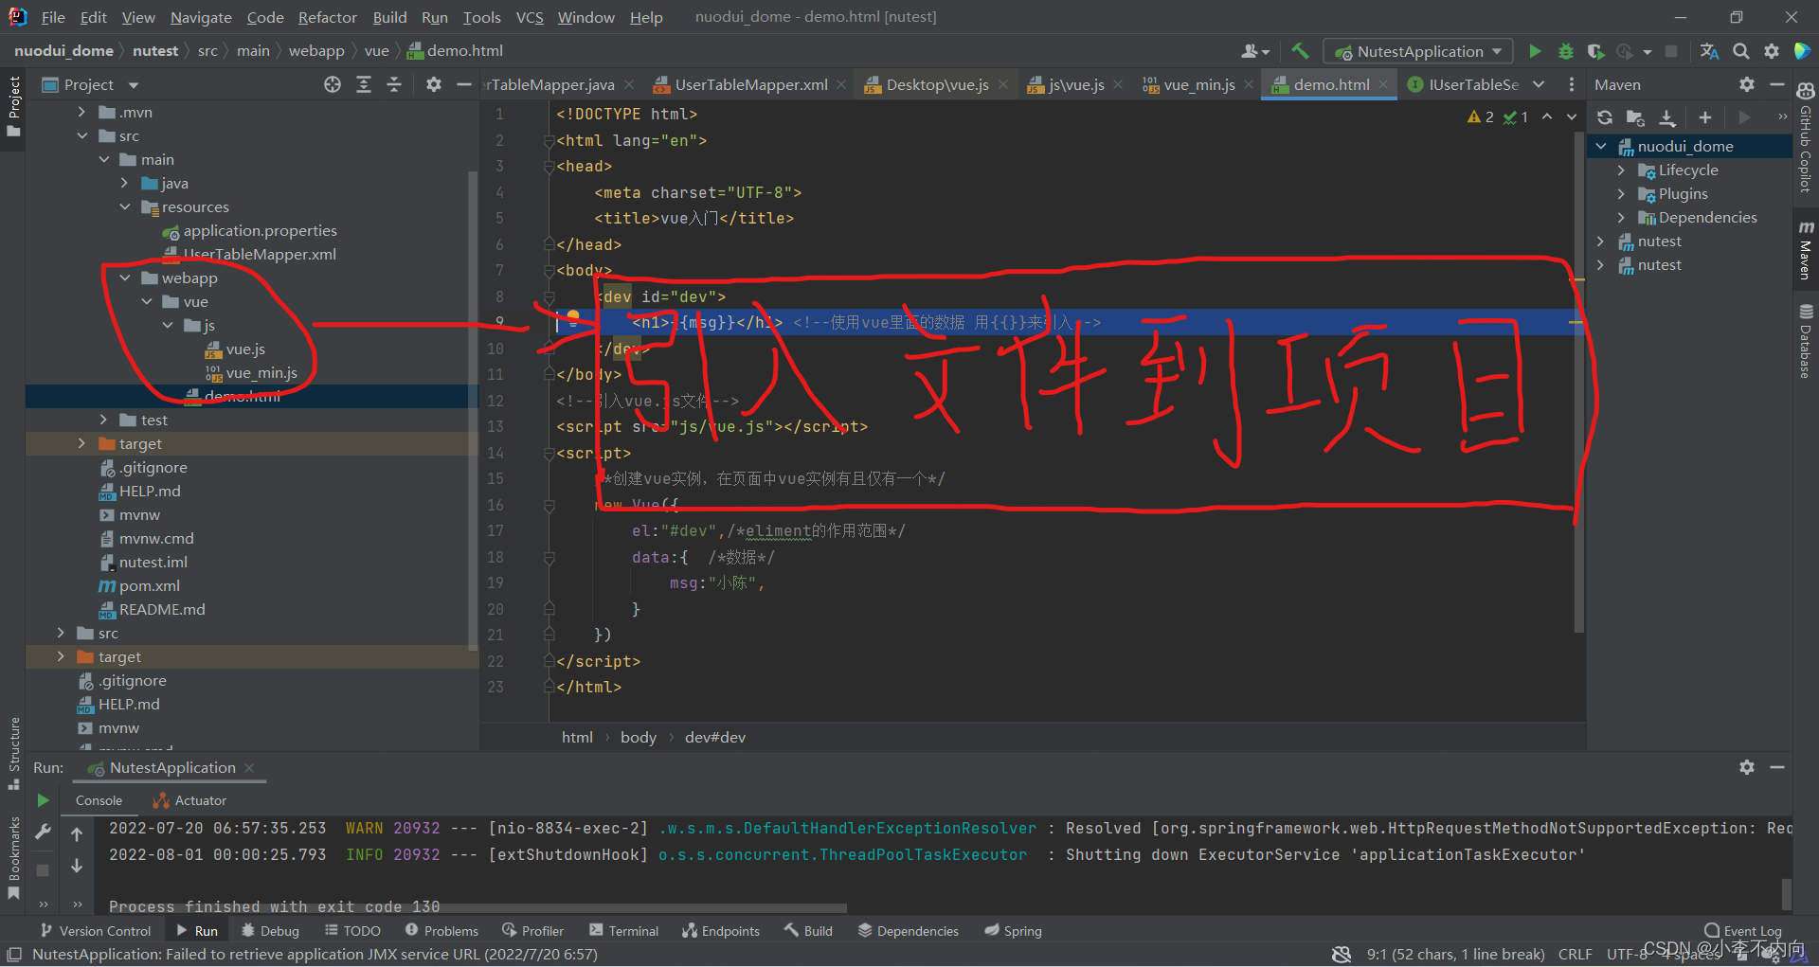The width and height of the screenshot is (1819, 967).
Task: Run the NutestApplication with green play icon
Action: click(1535, 51)
